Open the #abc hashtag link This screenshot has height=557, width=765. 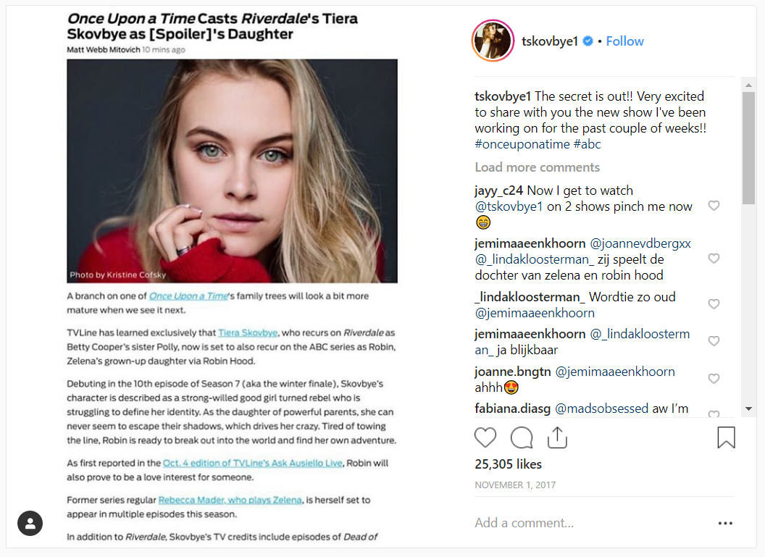coord(587,144)
